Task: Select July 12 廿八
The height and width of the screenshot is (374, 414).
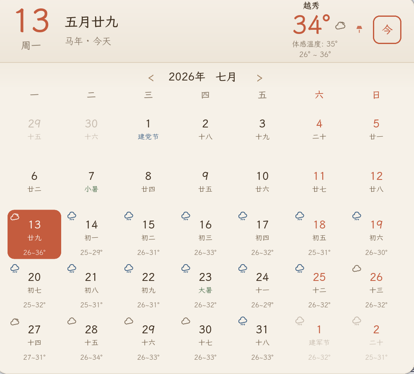Action: point(376,182)
